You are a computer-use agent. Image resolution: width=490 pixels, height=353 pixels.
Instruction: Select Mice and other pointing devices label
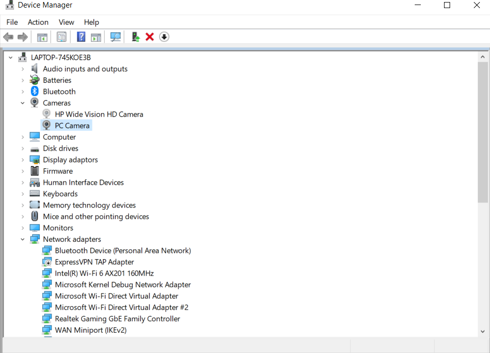[96, 217]
